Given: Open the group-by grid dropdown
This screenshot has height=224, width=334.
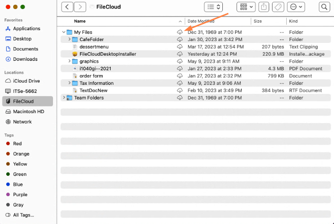Looking at the screenshot, I should click(x=246, y=7).
